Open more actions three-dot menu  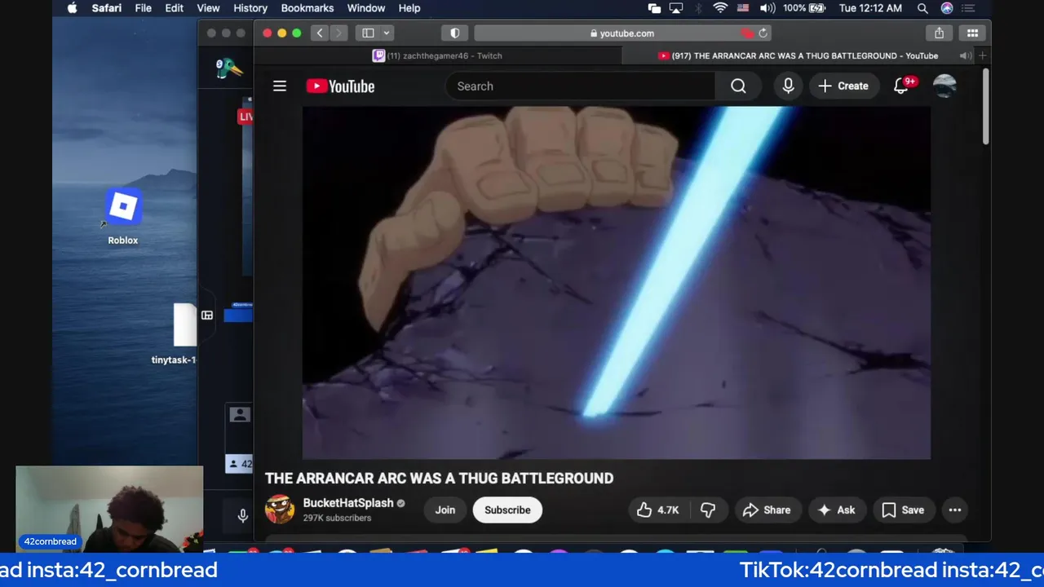[955, 510]
